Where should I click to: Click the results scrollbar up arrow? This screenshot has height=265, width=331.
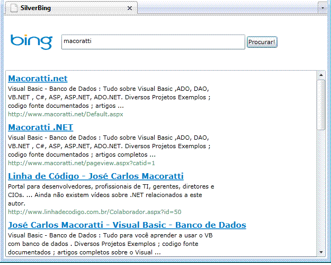[321, 75]
